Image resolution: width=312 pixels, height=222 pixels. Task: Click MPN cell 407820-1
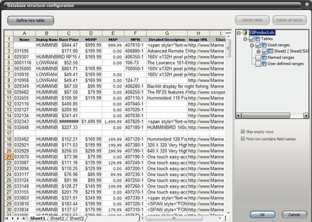point(135,122)
